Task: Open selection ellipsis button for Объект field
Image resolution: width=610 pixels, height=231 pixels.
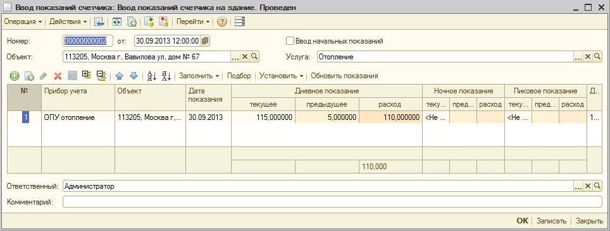Action: pyautogui.click(x=235, y=57)
